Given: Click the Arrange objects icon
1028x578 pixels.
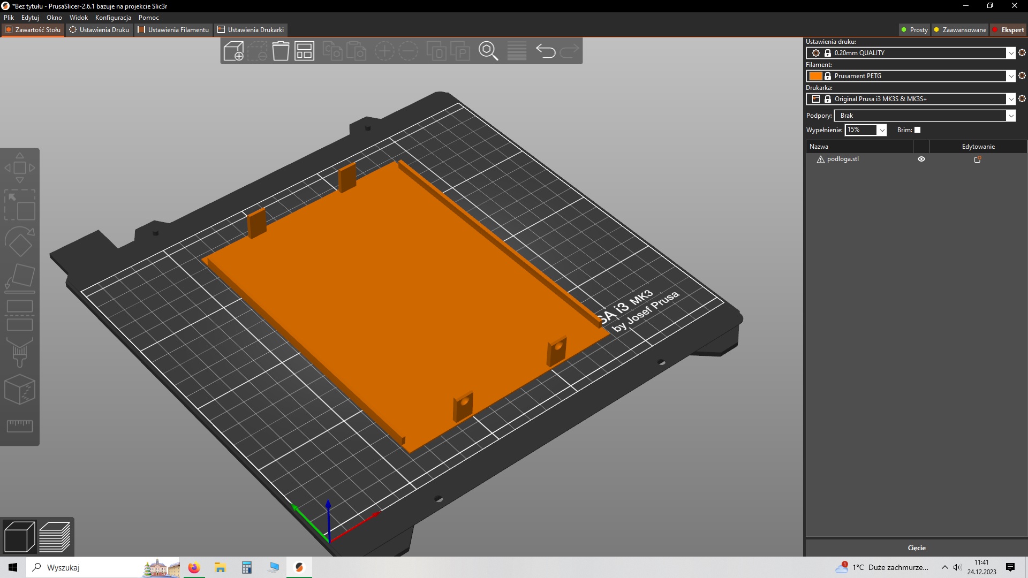Looking at the screenshot, I should (304, 51).
